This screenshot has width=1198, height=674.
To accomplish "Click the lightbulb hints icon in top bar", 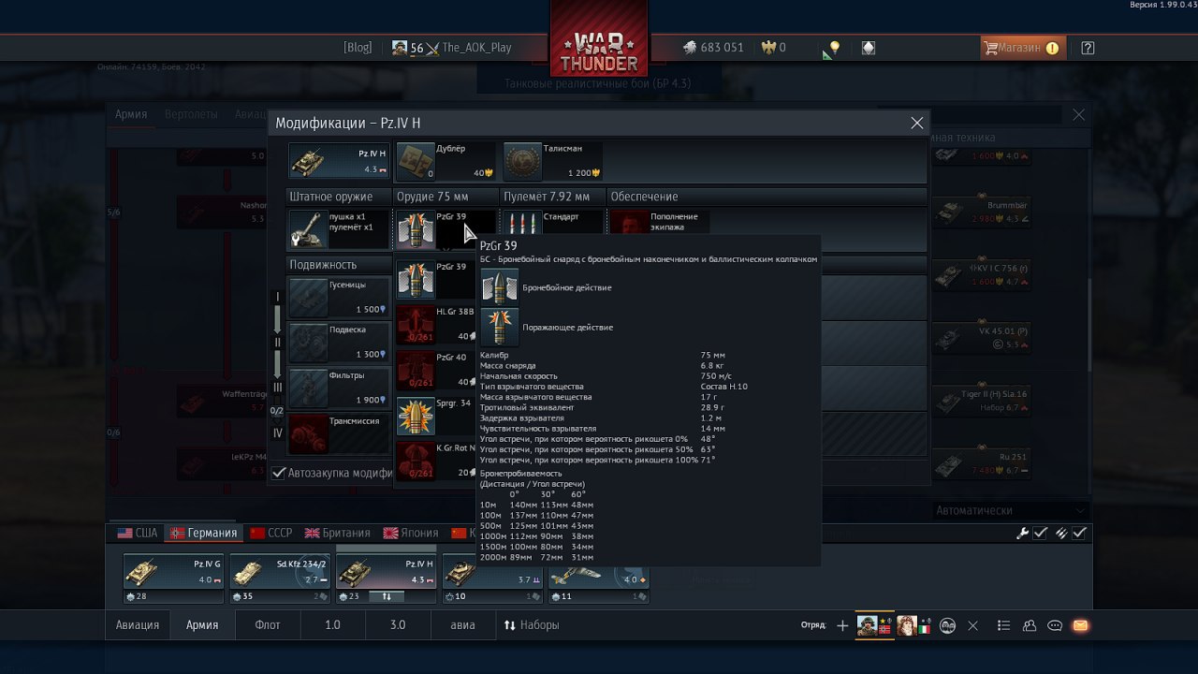I will [834, 47].
